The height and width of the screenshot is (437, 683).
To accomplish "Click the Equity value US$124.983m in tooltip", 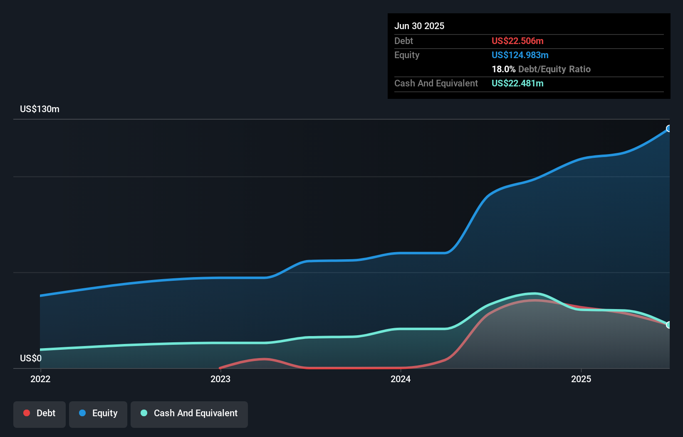I will point(520,55).
